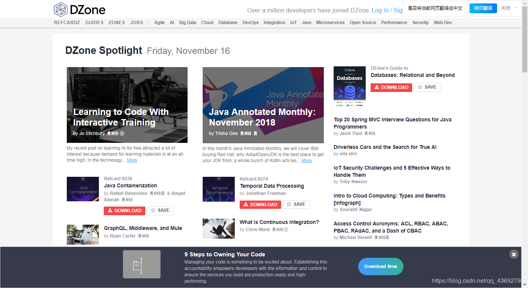Save the Temporal Data Processing refcard
This screenshot has height=288, width=528.
point(296,205)
